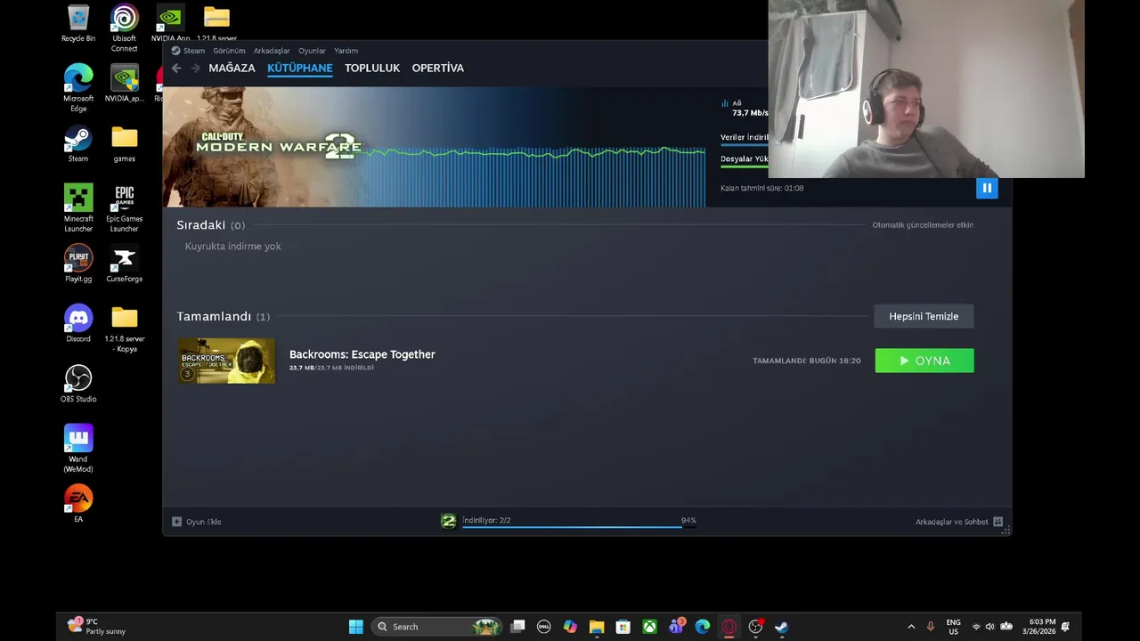The image size is (1140, 641).
Task: Open Discord desktop icon
Action: [78, 324]
